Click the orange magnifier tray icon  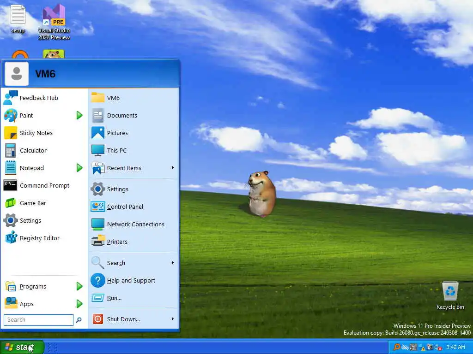coord(397,347)
